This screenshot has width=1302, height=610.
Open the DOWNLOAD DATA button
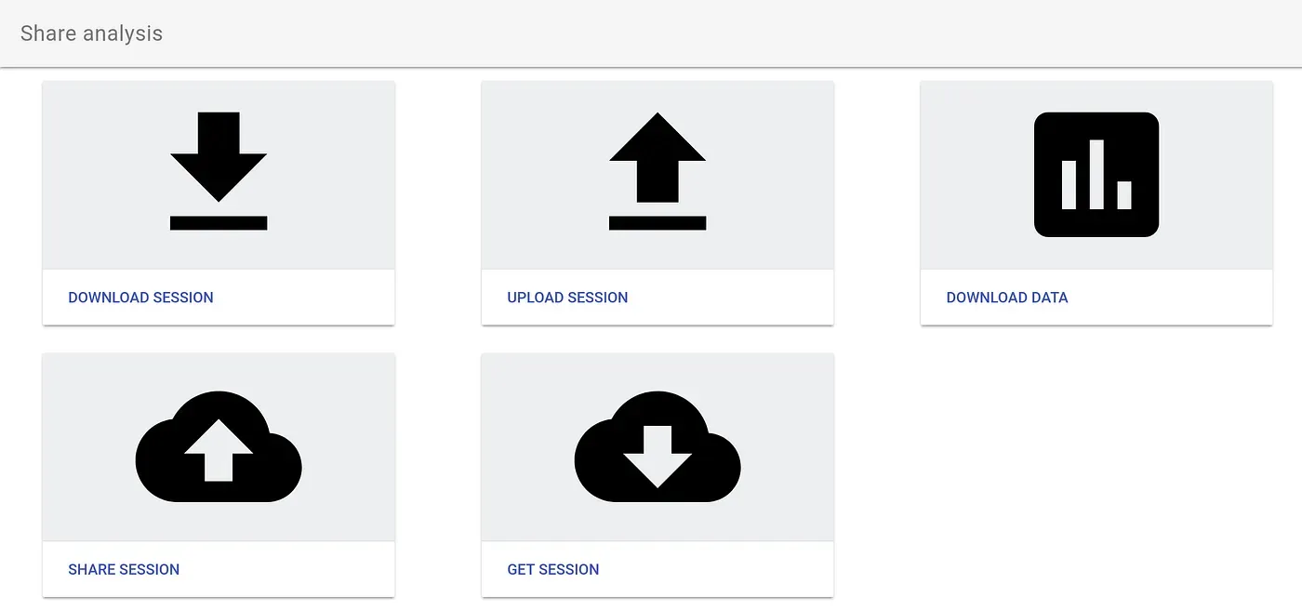1007,298
